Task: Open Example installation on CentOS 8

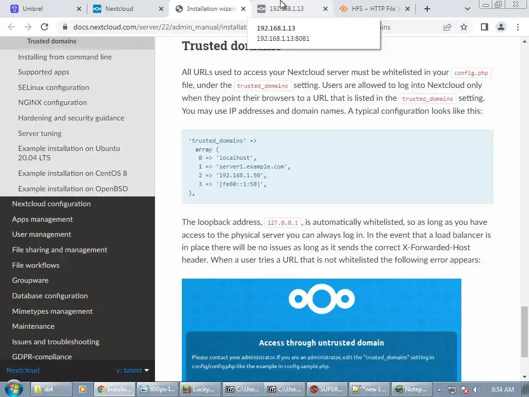Action: click(72, 173)
